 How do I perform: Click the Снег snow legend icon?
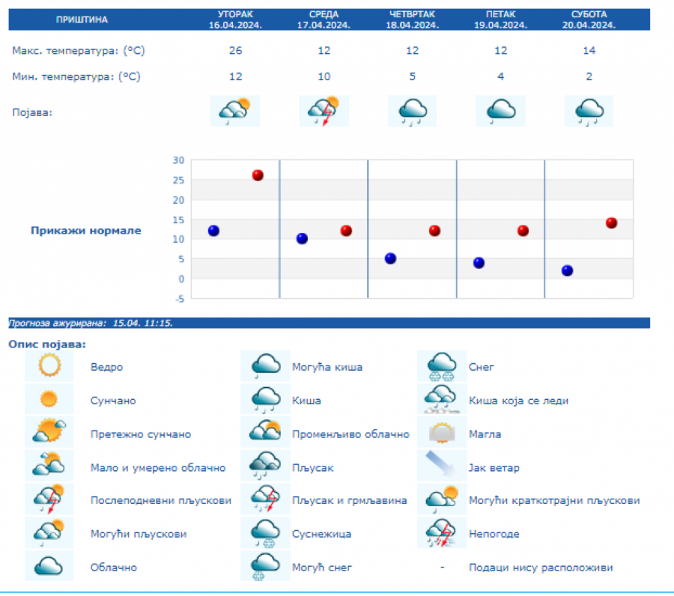pyautogui.click(x=442, y=366)
